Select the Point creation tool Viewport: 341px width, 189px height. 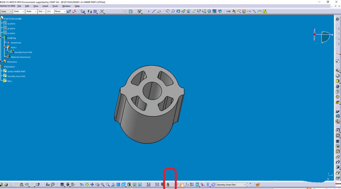click(x=149, y=11)
